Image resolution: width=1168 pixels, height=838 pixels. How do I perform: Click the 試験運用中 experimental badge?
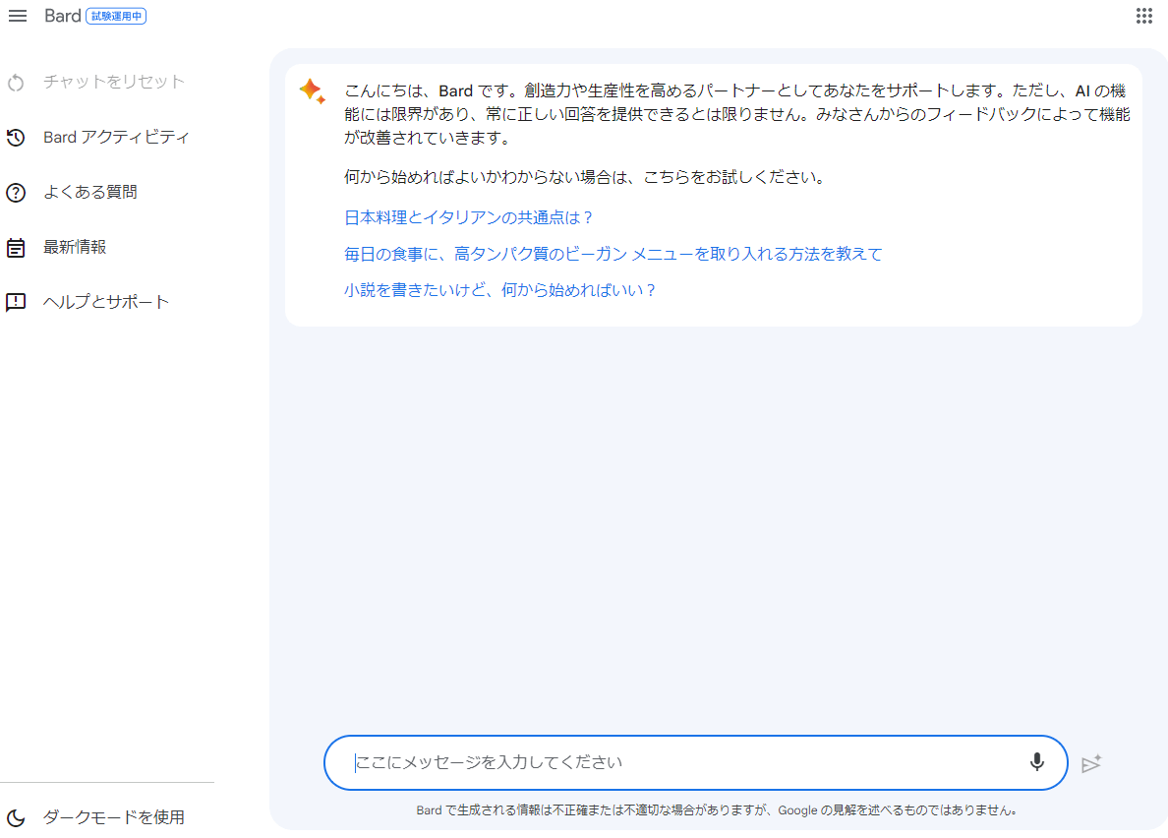116,16
